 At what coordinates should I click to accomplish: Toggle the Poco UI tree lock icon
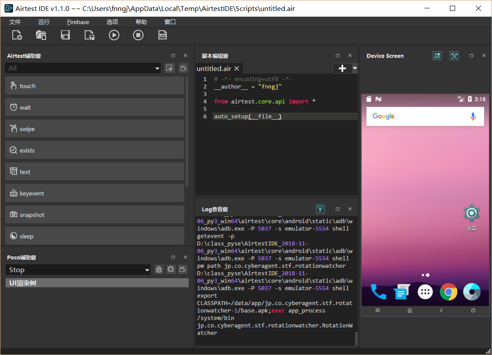[159, 270]
